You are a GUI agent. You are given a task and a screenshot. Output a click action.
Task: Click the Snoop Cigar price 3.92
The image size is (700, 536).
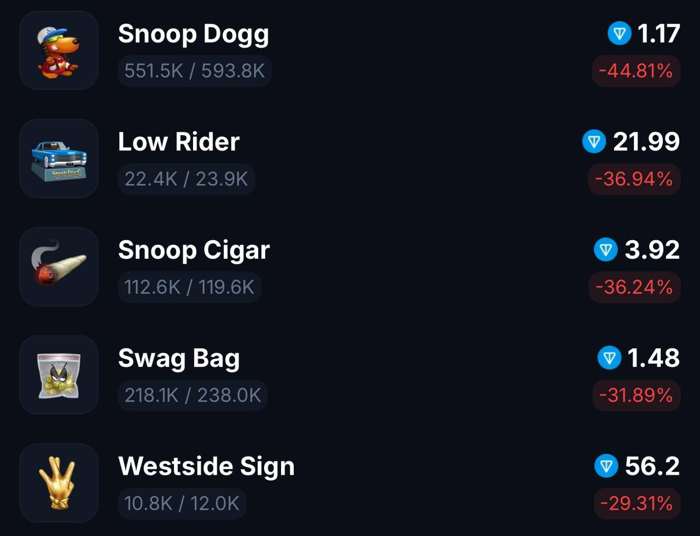click(652, 250)
